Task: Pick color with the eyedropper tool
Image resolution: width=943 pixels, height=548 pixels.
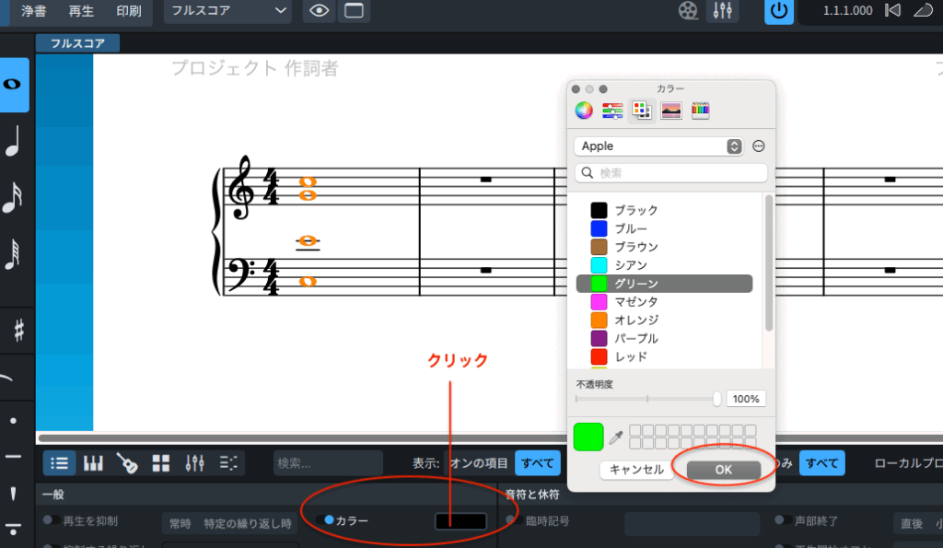Action: click(618, 435)
